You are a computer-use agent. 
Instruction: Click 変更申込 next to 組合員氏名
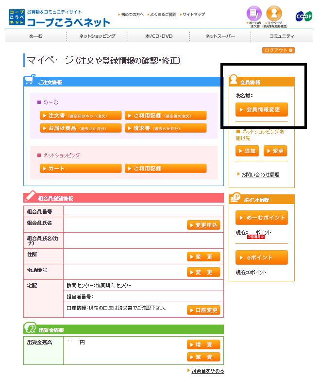pyautogui.click(x=203, y=225)
